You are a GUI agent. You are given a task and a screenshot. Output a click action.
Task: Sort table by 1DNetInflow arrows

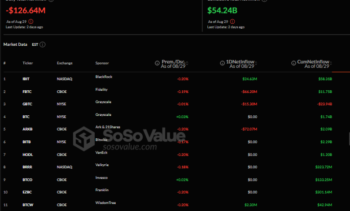[256, 63]
